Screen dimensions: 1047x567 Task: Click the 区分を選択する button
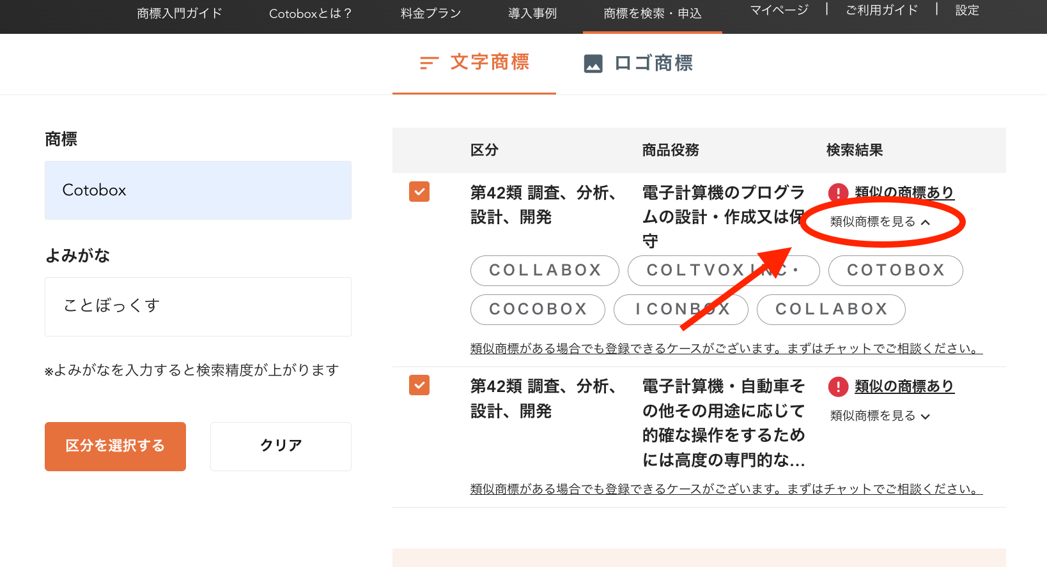115,446
